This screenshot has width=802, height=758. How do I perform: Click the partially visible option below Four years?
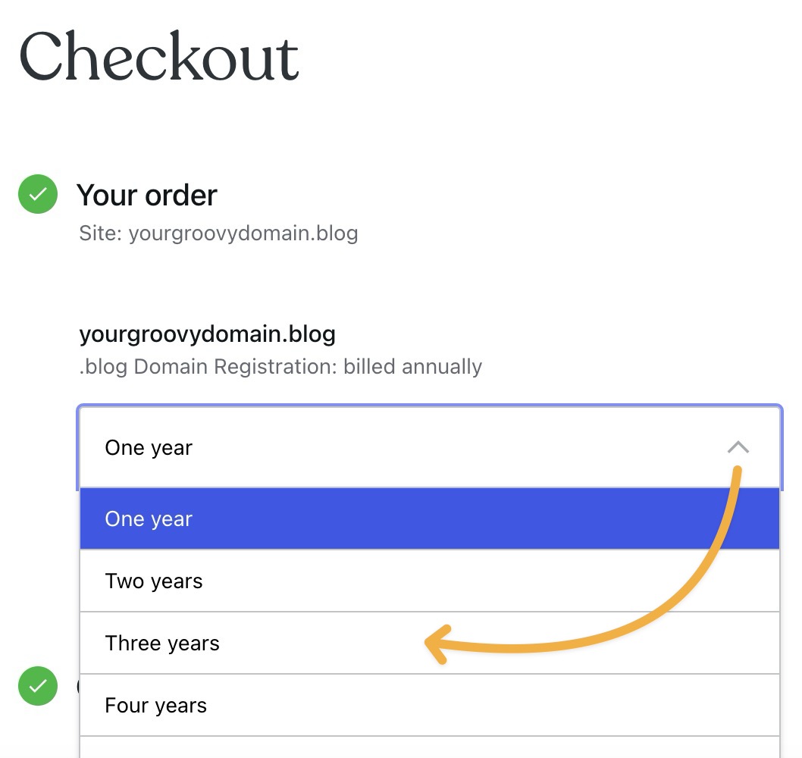[430, 748]
